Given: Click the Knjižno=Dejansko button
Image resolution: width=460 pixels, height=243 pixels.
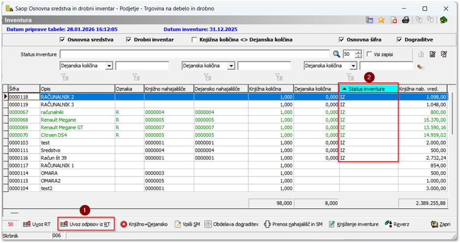Looking at the screenshot, I should (x=144, y=224).
